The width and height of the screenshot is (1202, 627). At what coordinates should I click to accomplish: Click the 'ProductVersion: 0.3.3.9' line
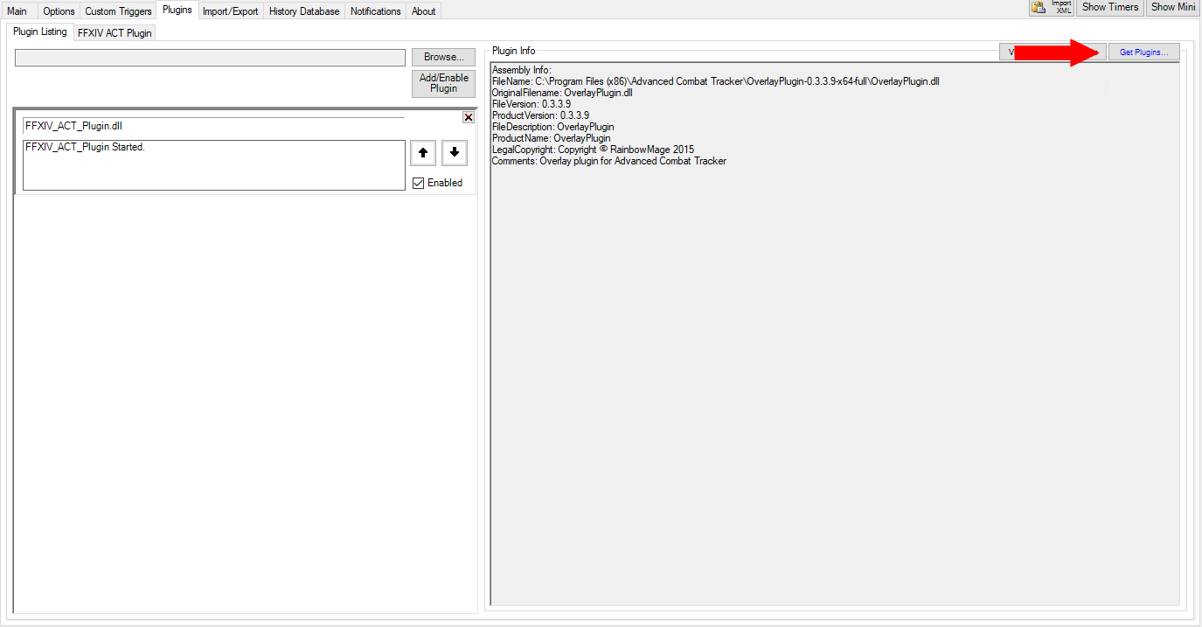coord(540,115)
